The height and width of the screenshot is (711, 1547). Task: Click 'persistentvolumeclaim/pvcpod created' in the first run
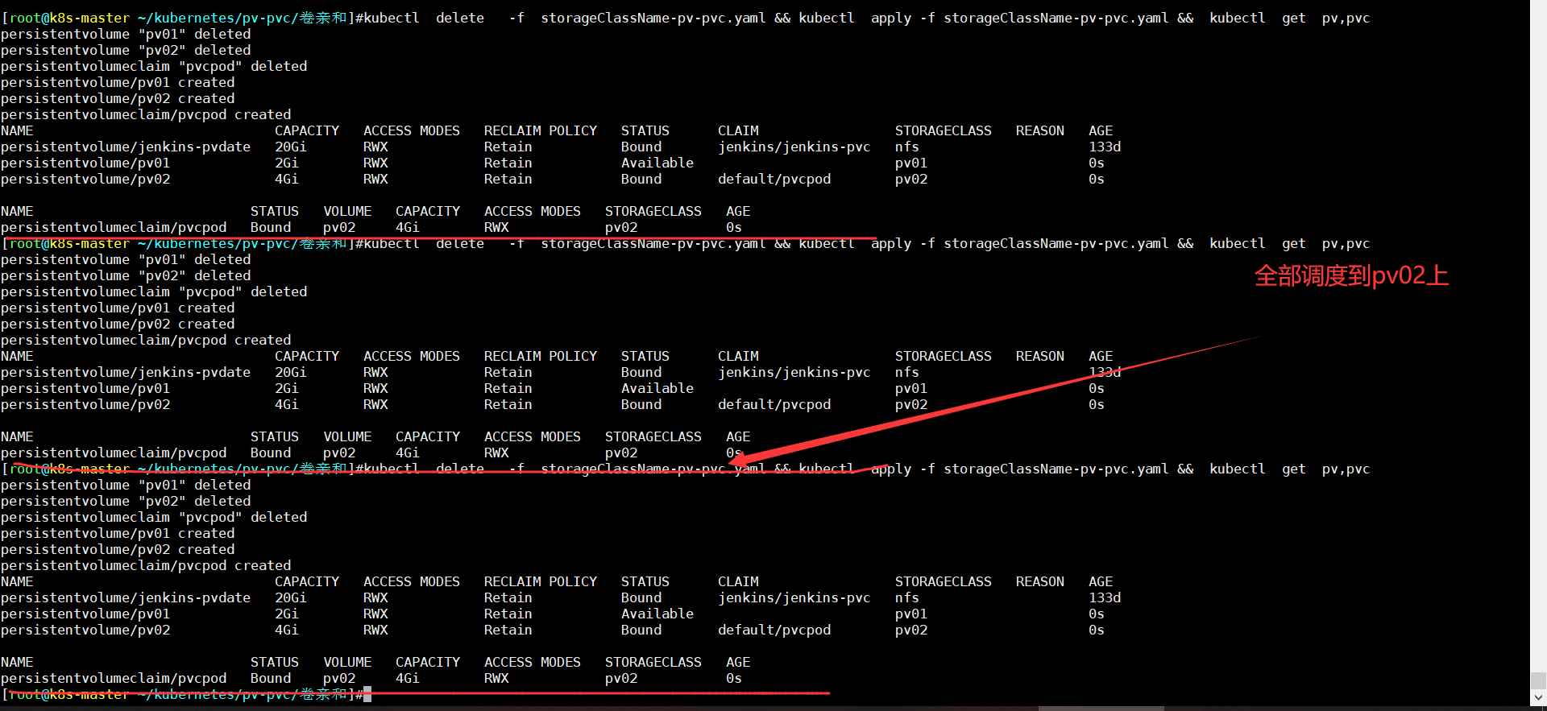(x=146, y=114)
